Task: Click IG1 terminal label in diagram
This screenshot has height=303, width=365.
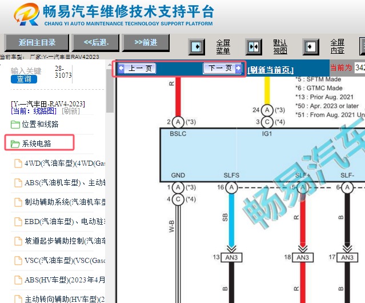Action: pyautogui.click(x=267, y=134)
